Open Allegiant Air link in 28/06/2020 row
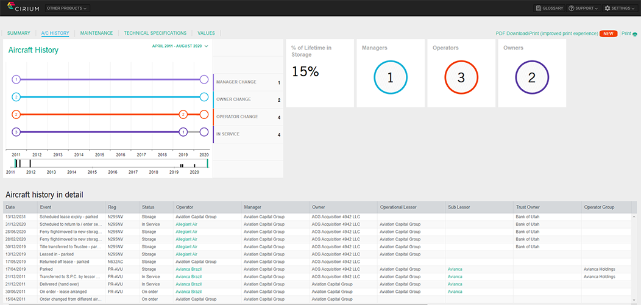 pyautogui.click(x=186, y=232)
